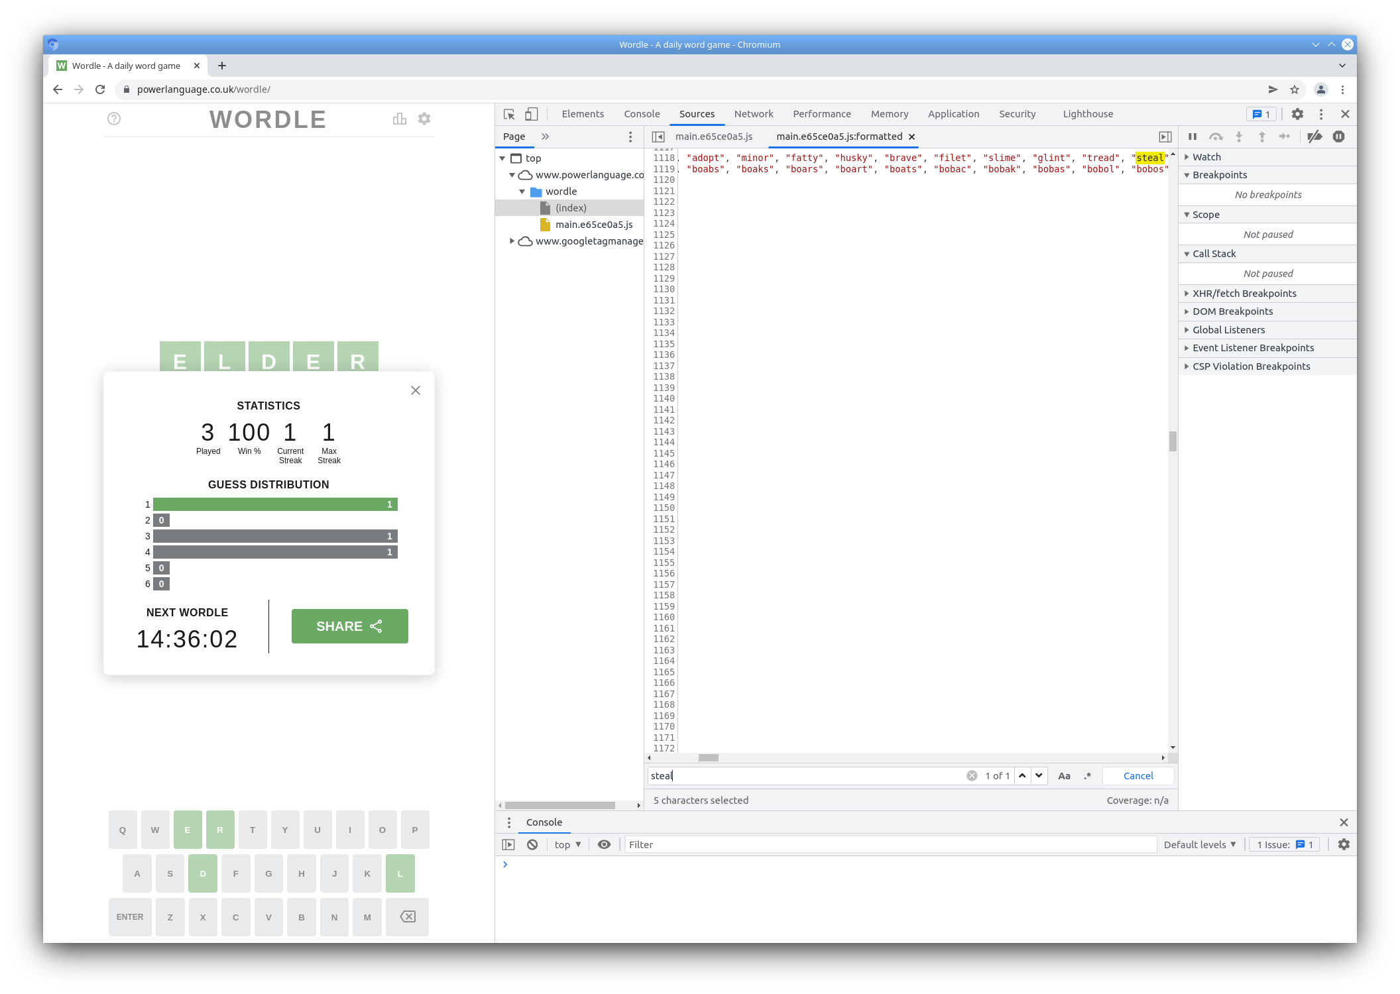Expand the Watch section
This screenshot has height=994, width=1400.
(x=1206, y=157)
